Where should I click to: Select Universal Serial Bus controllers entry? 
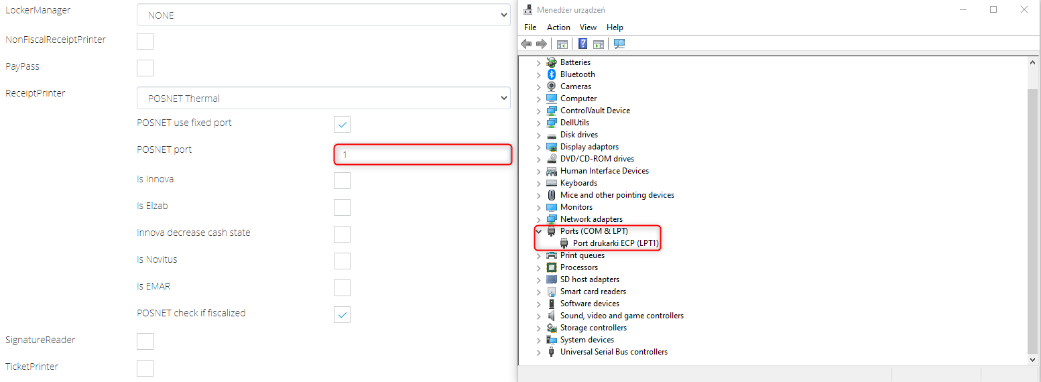coord(613,352)
